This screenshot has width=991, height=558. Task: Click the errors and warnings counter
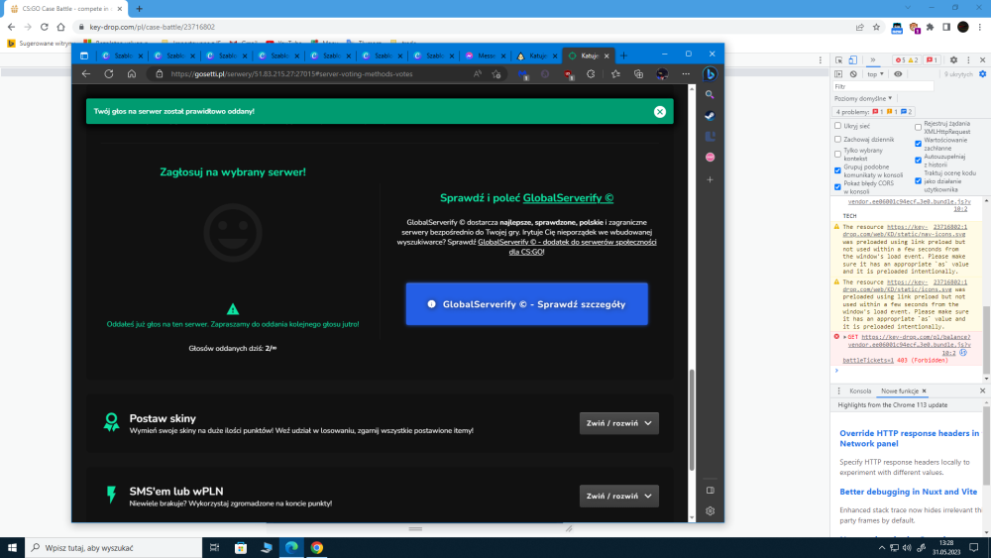coord(907,60)
